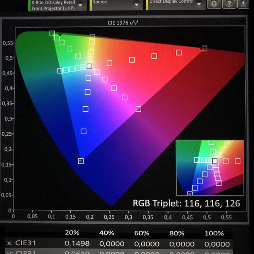
Task: Select the 100% magenta target square on gamut edge
Action: click(x=139, y=109)
